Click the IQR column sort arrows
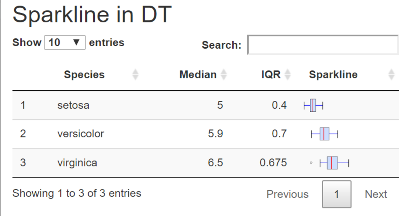404x216 pixels. click(288, 75)
